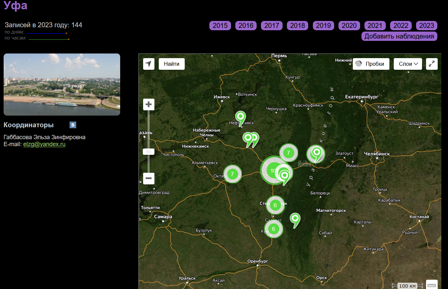Switch map to fullscreen mode
The image size is (448, 289).
(x=432, y=64)
